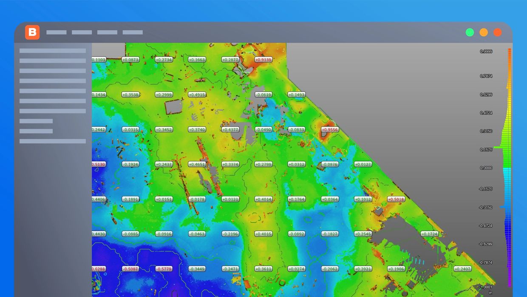Viewport: 527px width, 297px height.
Task: Select the -0.5779 measurement label
Action: tap(164, 269)
